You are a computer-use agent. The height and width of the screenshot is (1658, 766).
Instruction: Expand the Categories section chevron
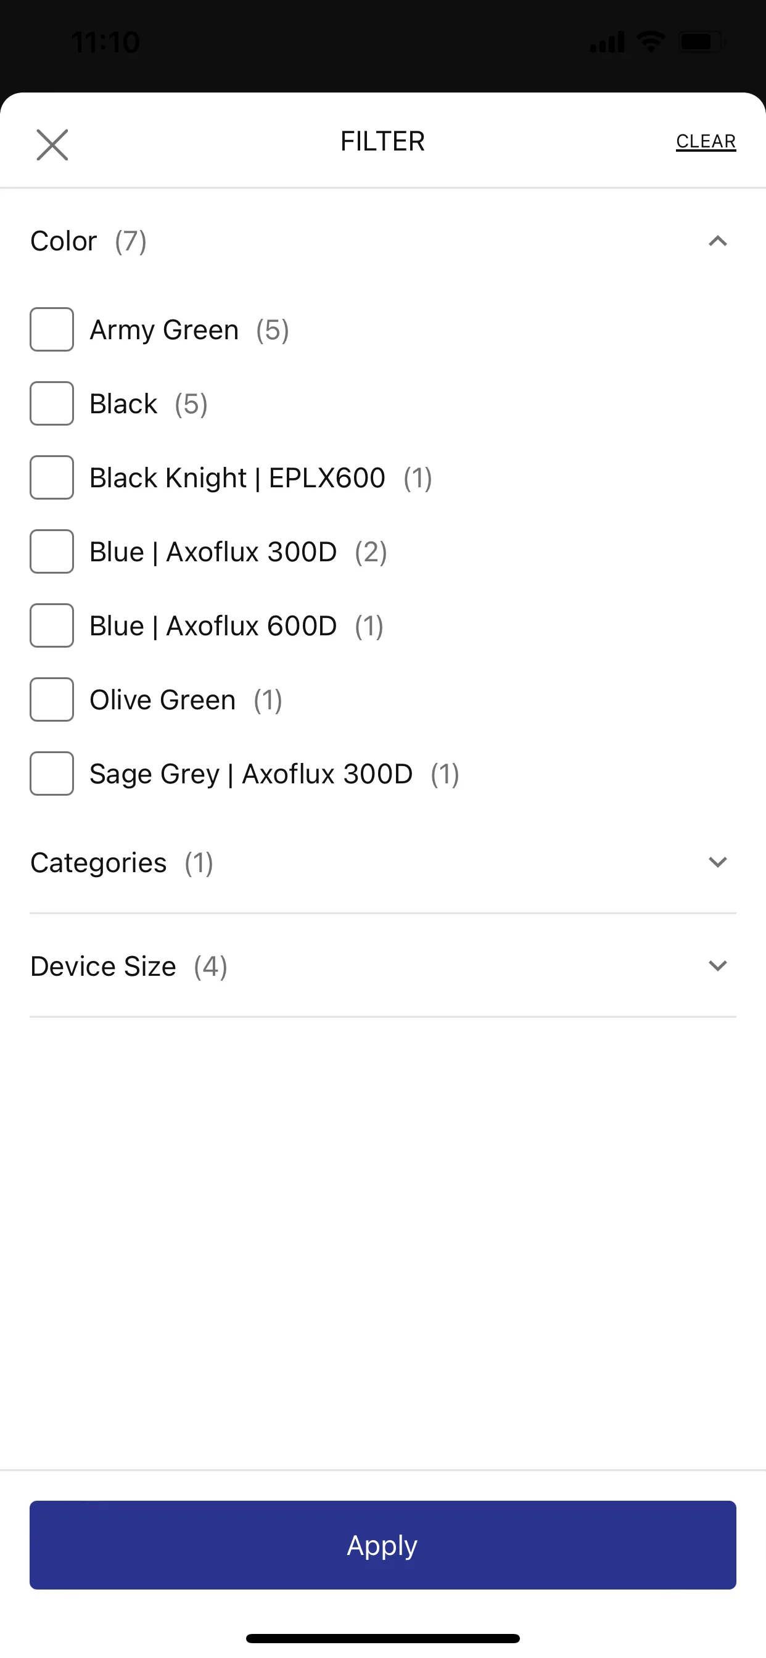point(717,862)
